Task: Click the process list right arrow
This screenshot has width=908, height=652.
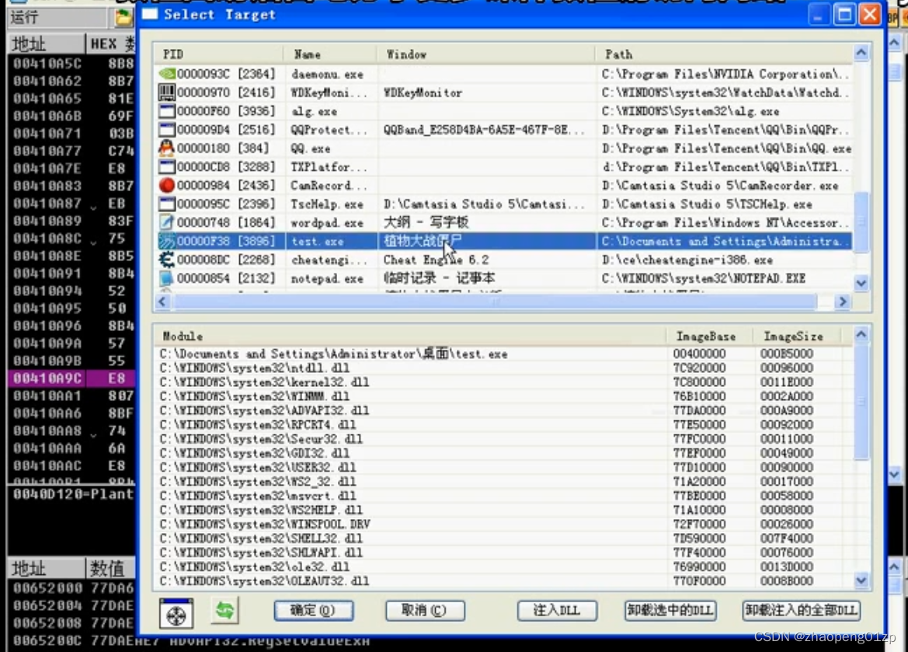Action: pos(843,302)
